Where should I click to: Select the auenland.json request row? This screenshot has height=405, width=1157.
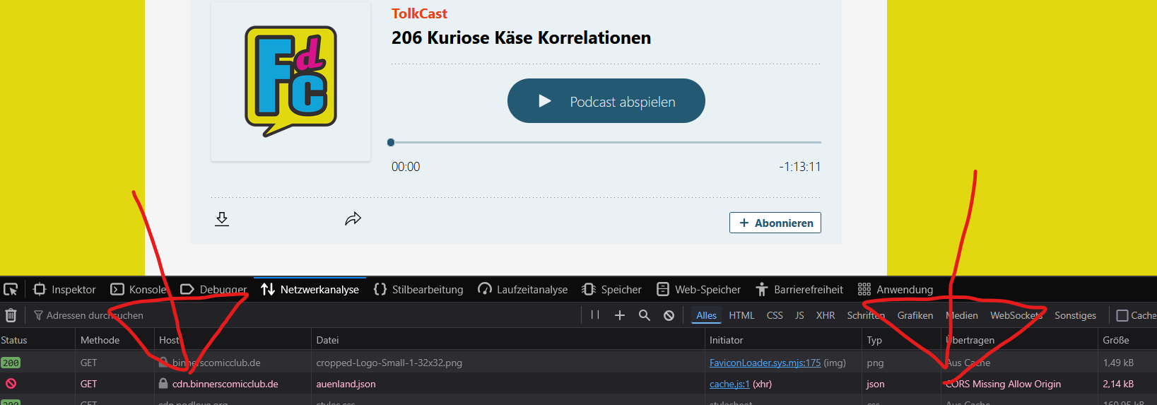coord(578,384)
